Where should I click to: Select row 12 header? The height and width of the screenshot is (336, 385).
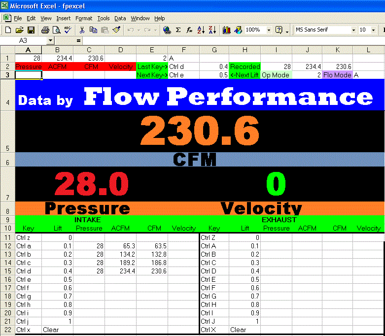7,246
